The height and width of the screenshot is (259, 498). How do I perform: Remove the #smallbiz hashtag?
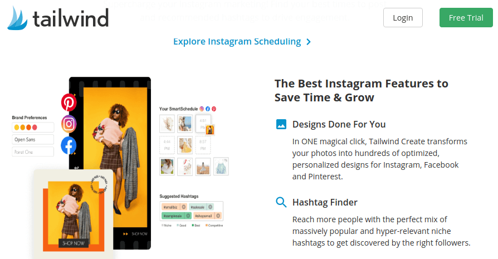[x=184, y=207]
